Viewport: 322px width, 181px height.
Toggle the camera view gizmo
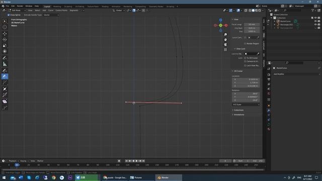(225, 45)
